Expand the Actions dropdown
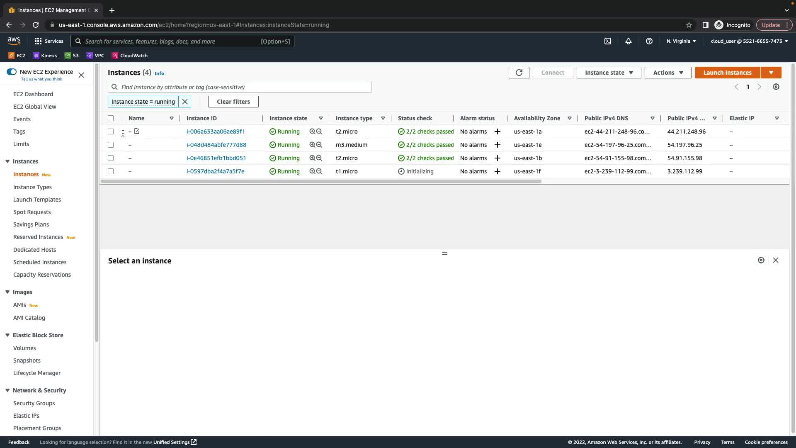The width and height of the screenshot is (796, 448). tap(667, 73)
